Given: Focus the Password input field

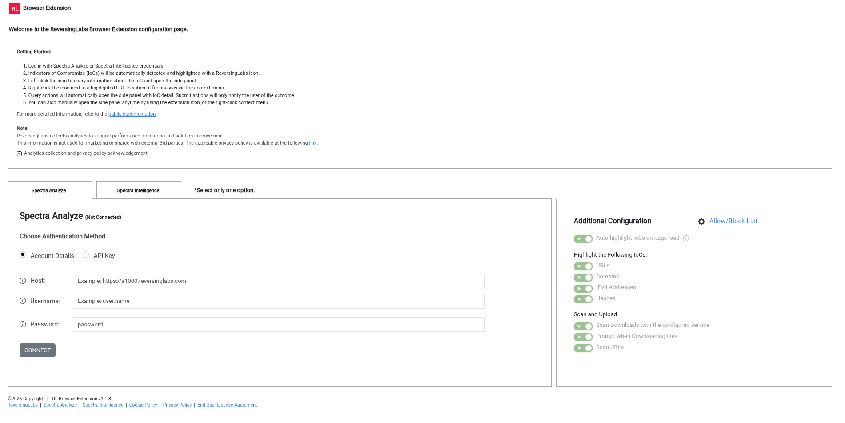Looking at the screenshot, I should coord(279,325).
